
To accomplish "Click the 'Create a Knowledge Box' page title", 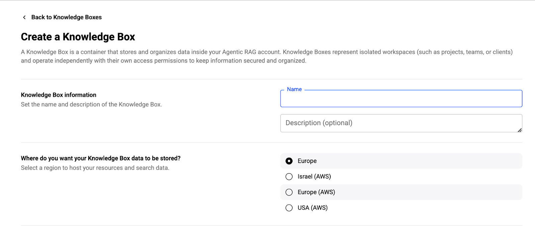I will coord(78,37).
